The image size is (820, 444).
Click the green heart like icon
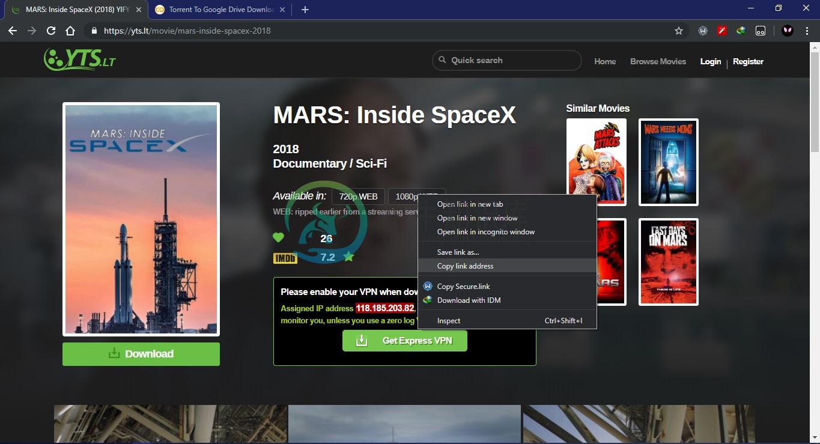278,237
